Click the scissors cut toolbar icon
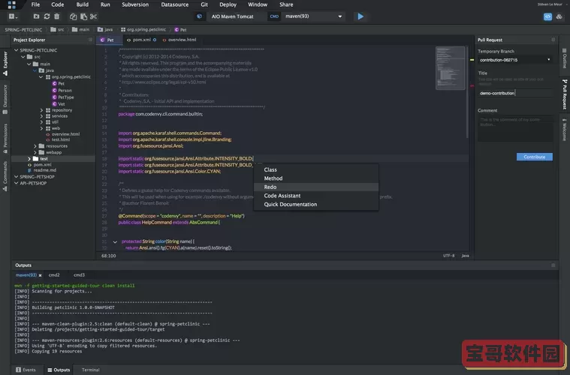Image resolution: width=570 pixels, height=375 pixels. coord(93,16)
